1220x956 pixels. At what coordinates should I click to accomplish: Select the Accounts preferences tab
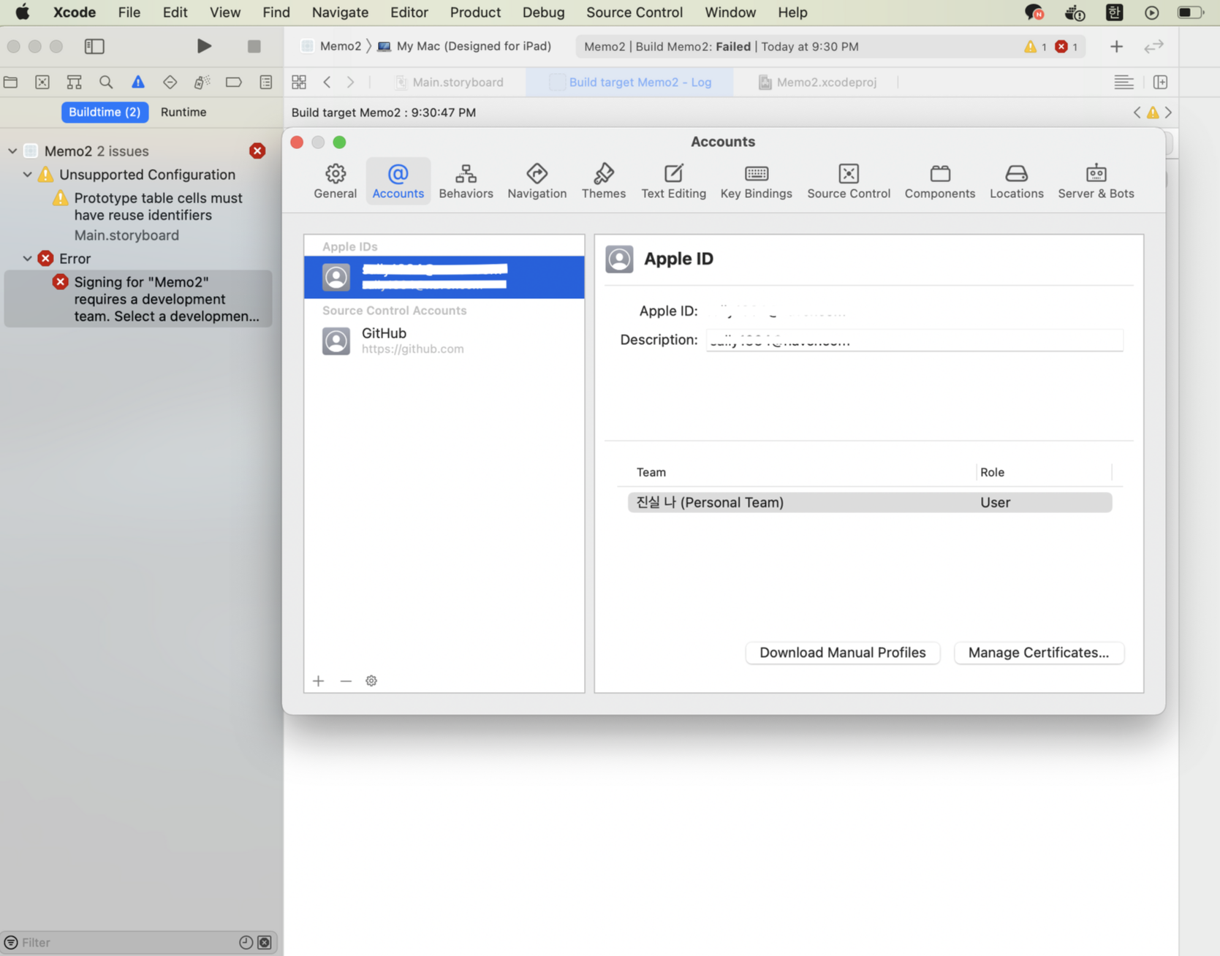coord(398,181)
